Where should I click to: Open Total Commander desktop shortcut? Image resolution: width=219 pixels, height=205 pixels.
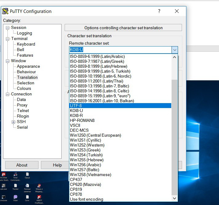point(15,177)
